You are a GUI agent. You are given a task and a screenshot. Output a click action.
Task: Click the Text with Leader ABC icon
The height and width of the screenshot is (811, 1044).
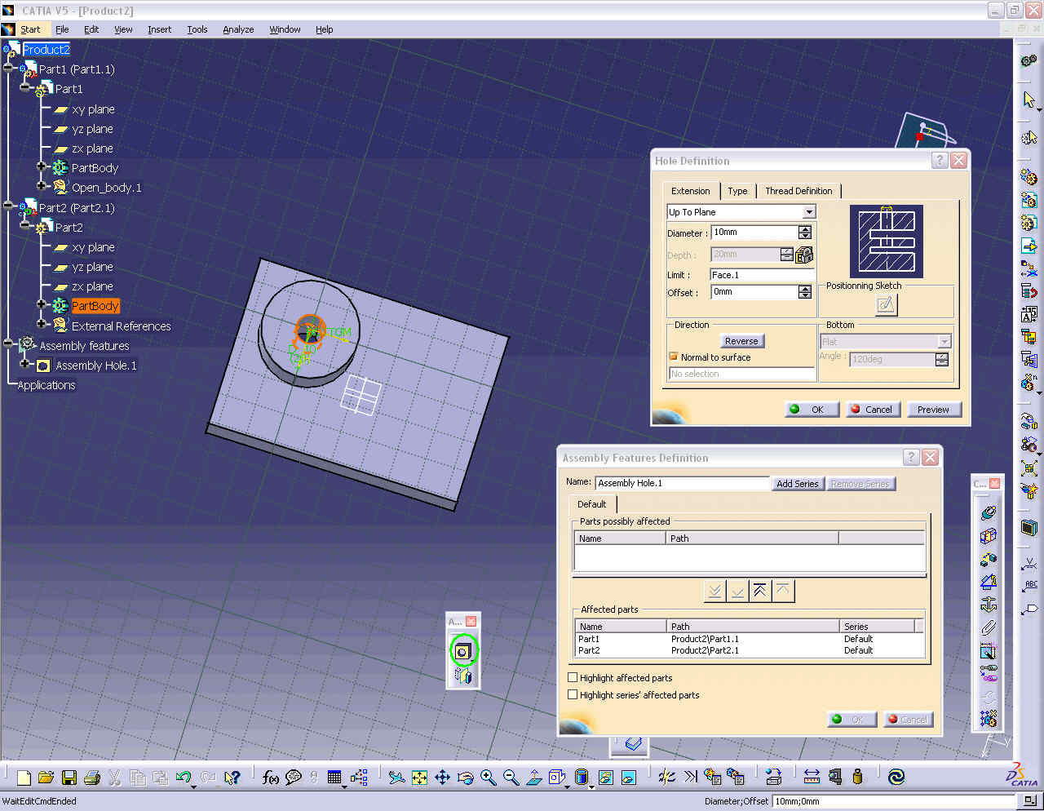click(x=1030, y=585)
